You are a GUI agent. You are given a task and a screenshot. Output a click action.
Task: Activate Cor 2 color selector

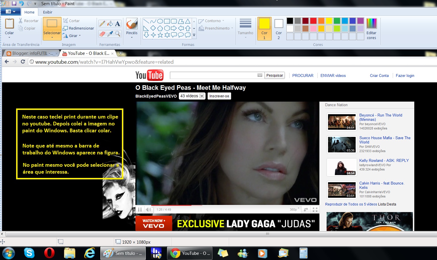pos(279,28)
